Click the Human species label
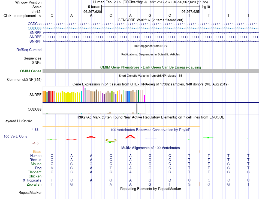The height and width of the screenshot is (199, 259). tap(36, 156)
